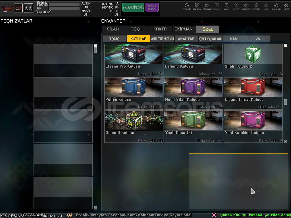Click the player name Kerasus29
Image resolution: width=291 pixels, height=218 pixels.
point(43,12)
